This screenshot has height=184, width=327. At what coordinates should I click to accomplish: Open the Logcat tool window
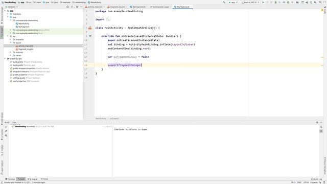coord(33,179)
